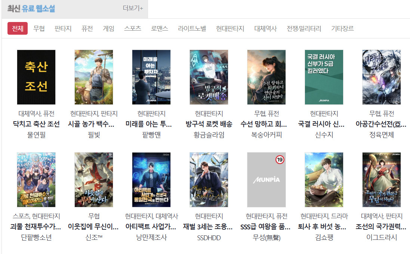Click author name 단팥빵소년
This screenshot has height=254, width=410.
(x=36, y=238)
